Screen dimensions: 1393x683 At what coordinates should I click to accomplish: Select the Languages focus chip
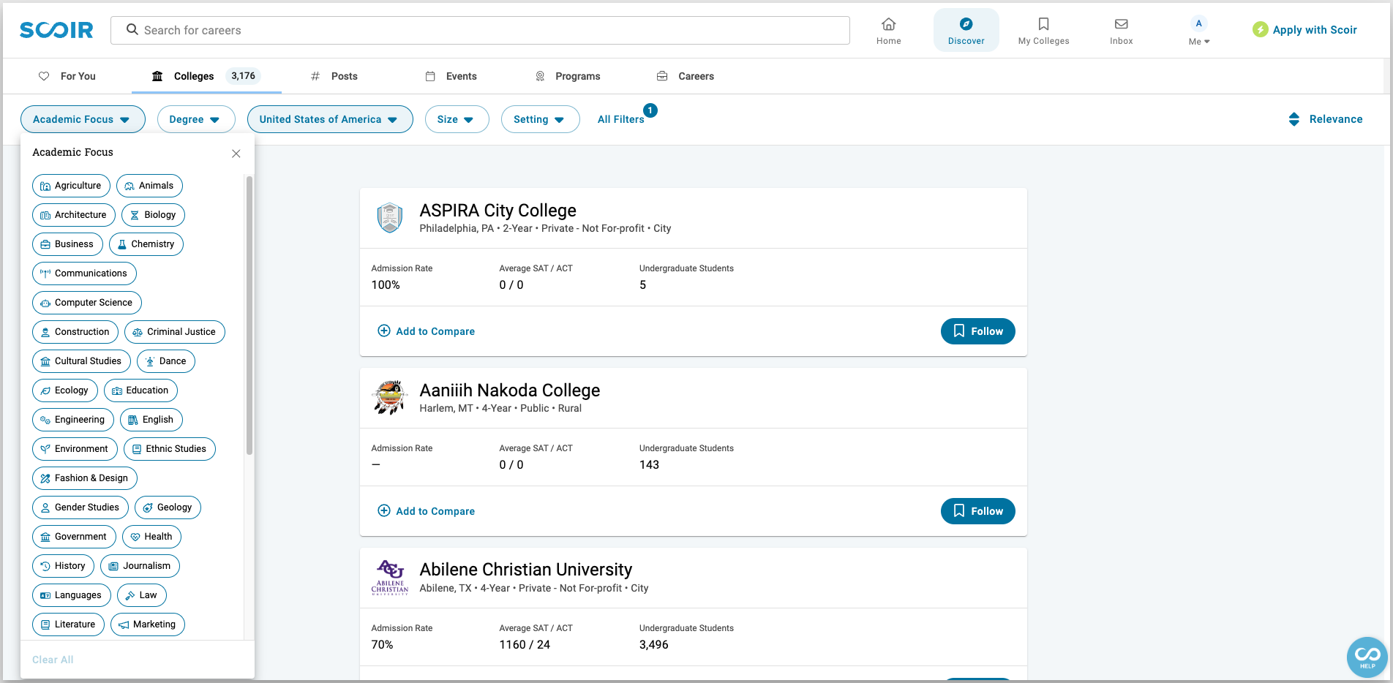pyautogui.click(x=72, y=595)
